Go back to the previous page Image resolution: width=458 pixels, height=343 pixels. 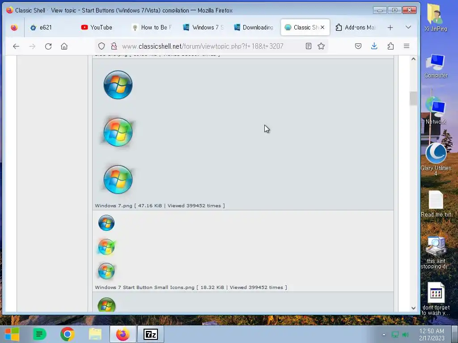16,46
